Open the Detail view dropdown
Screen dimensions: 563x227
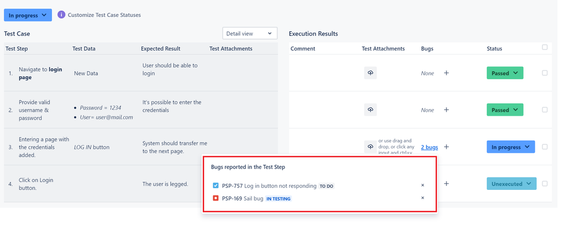(x=250, y=34)
